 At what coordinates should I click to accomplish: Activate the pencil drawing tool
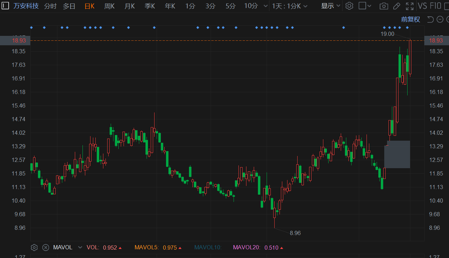pyautogui.click(x=396, y=6)
